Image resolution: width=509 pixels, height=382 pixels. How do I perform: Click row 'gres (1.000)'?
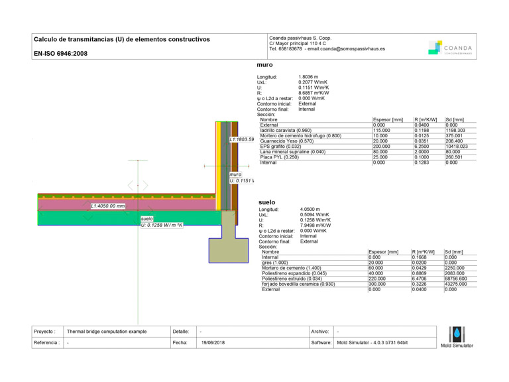(368, 263)
